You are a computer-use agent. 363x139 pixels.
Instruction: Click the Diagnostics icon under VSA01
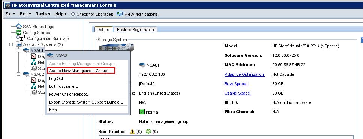33,56
